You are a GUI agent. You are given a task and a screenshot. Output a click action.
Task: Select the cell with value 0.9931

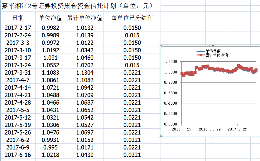coord(51,140)
